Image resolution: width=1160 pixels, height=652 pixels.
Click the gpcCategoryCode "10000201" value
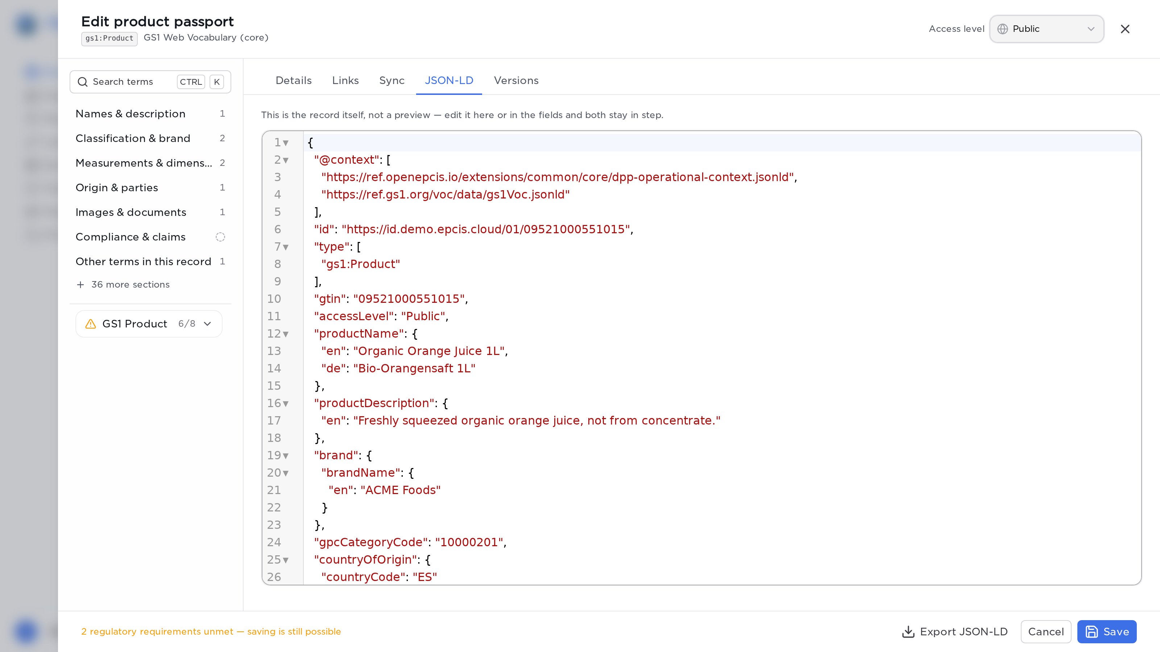[x=469, y=542]
